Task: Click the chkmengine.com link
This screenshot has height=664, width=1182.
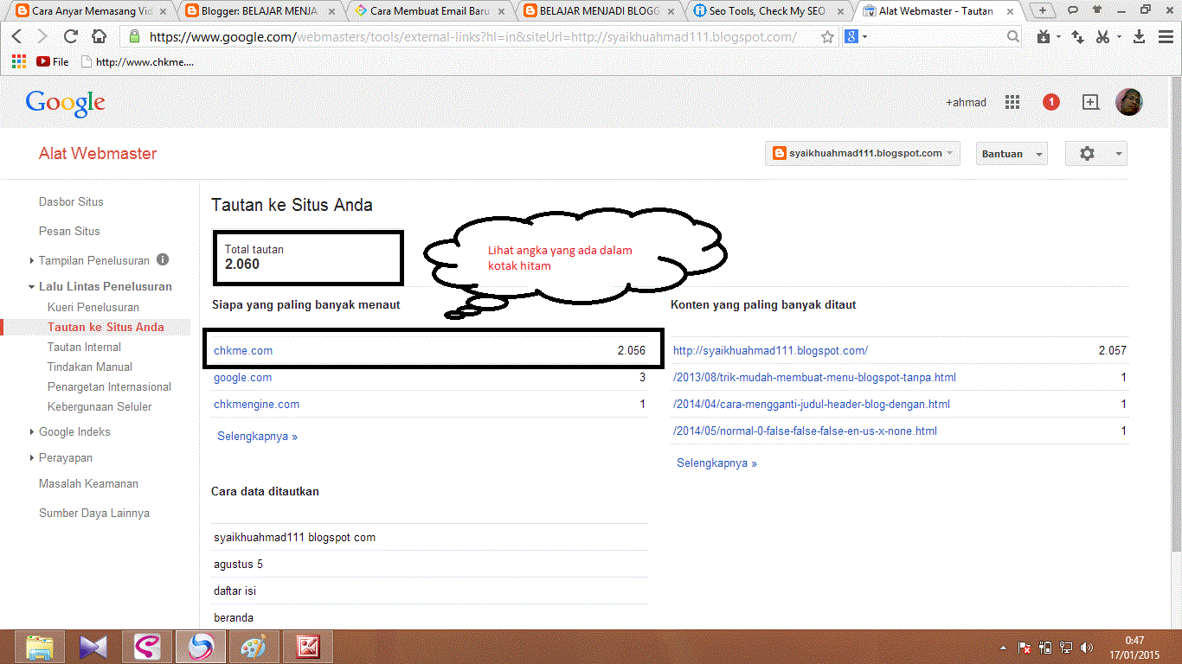Action: tap(257, 404)
